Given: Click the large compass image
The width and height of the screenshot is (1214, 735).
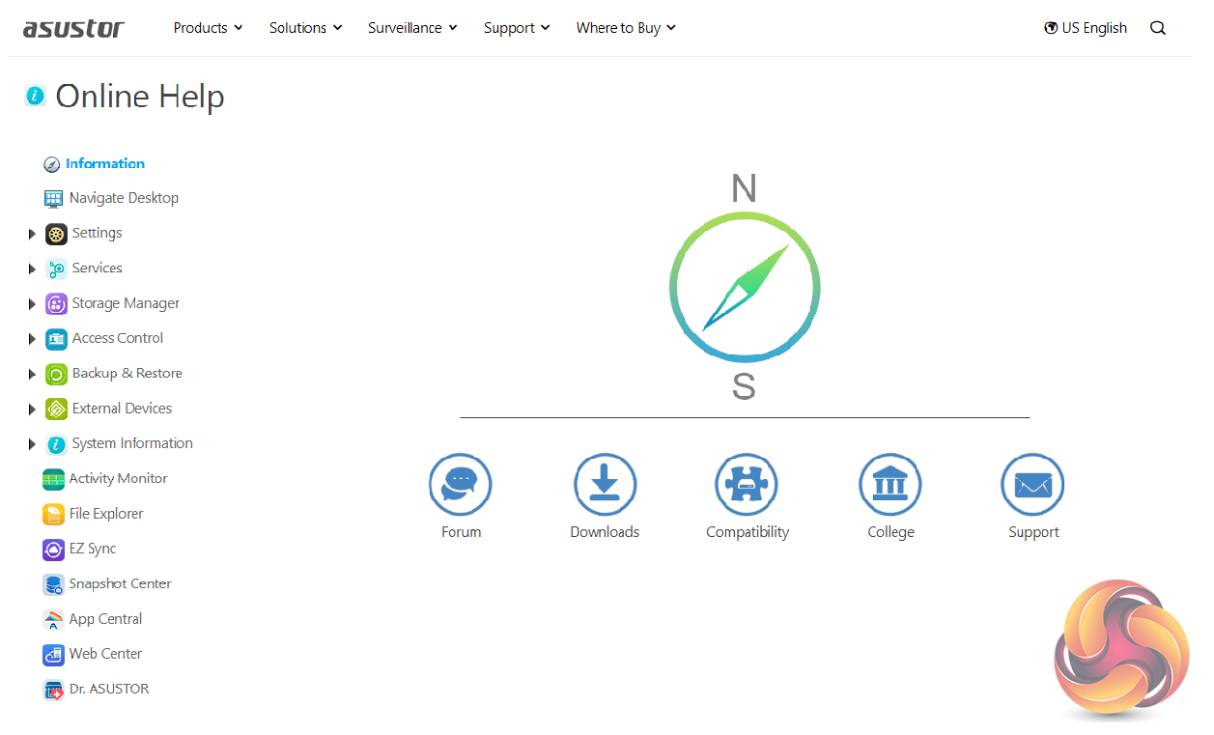Looking at the screenshot, I should pos(744,287).
